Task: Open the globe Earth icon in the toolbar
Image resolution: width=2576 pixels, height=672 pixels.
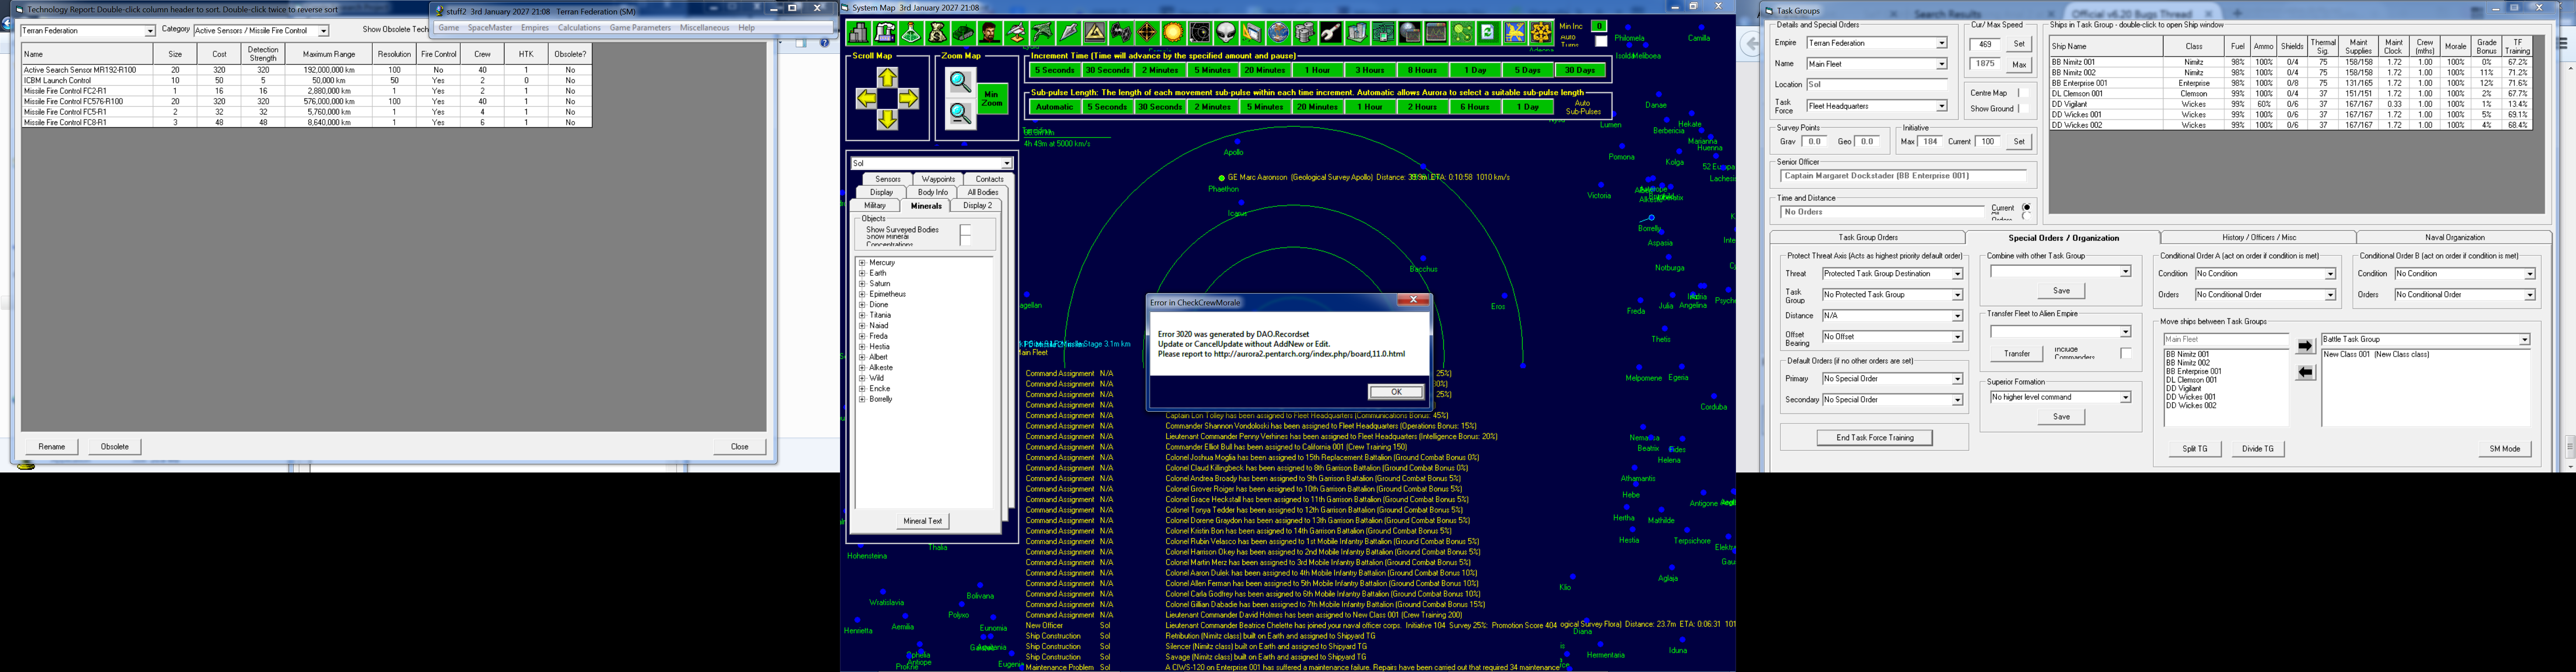Action: (1279, 33)
